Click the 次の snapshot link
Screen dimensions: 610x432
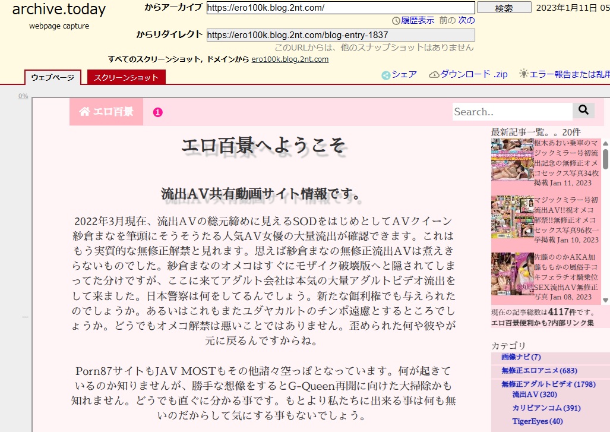[466, 20]
